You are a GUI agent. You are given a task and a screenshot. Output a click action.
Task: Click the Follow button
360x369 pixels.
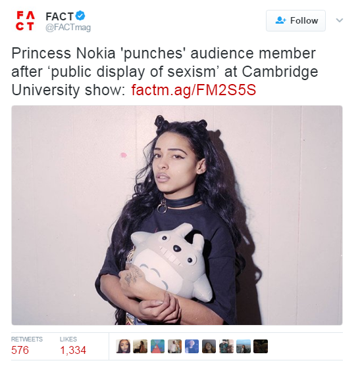296,21
